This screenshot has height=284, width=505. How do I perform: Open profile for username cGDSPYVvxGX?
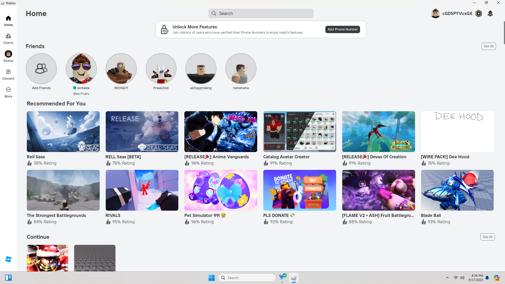(x=457, y=13)
